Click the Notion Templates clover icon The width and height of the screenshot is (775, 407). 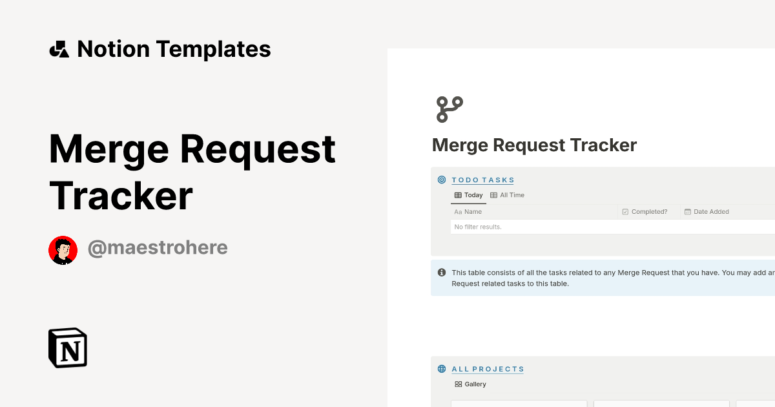click(x=58, y=48)
